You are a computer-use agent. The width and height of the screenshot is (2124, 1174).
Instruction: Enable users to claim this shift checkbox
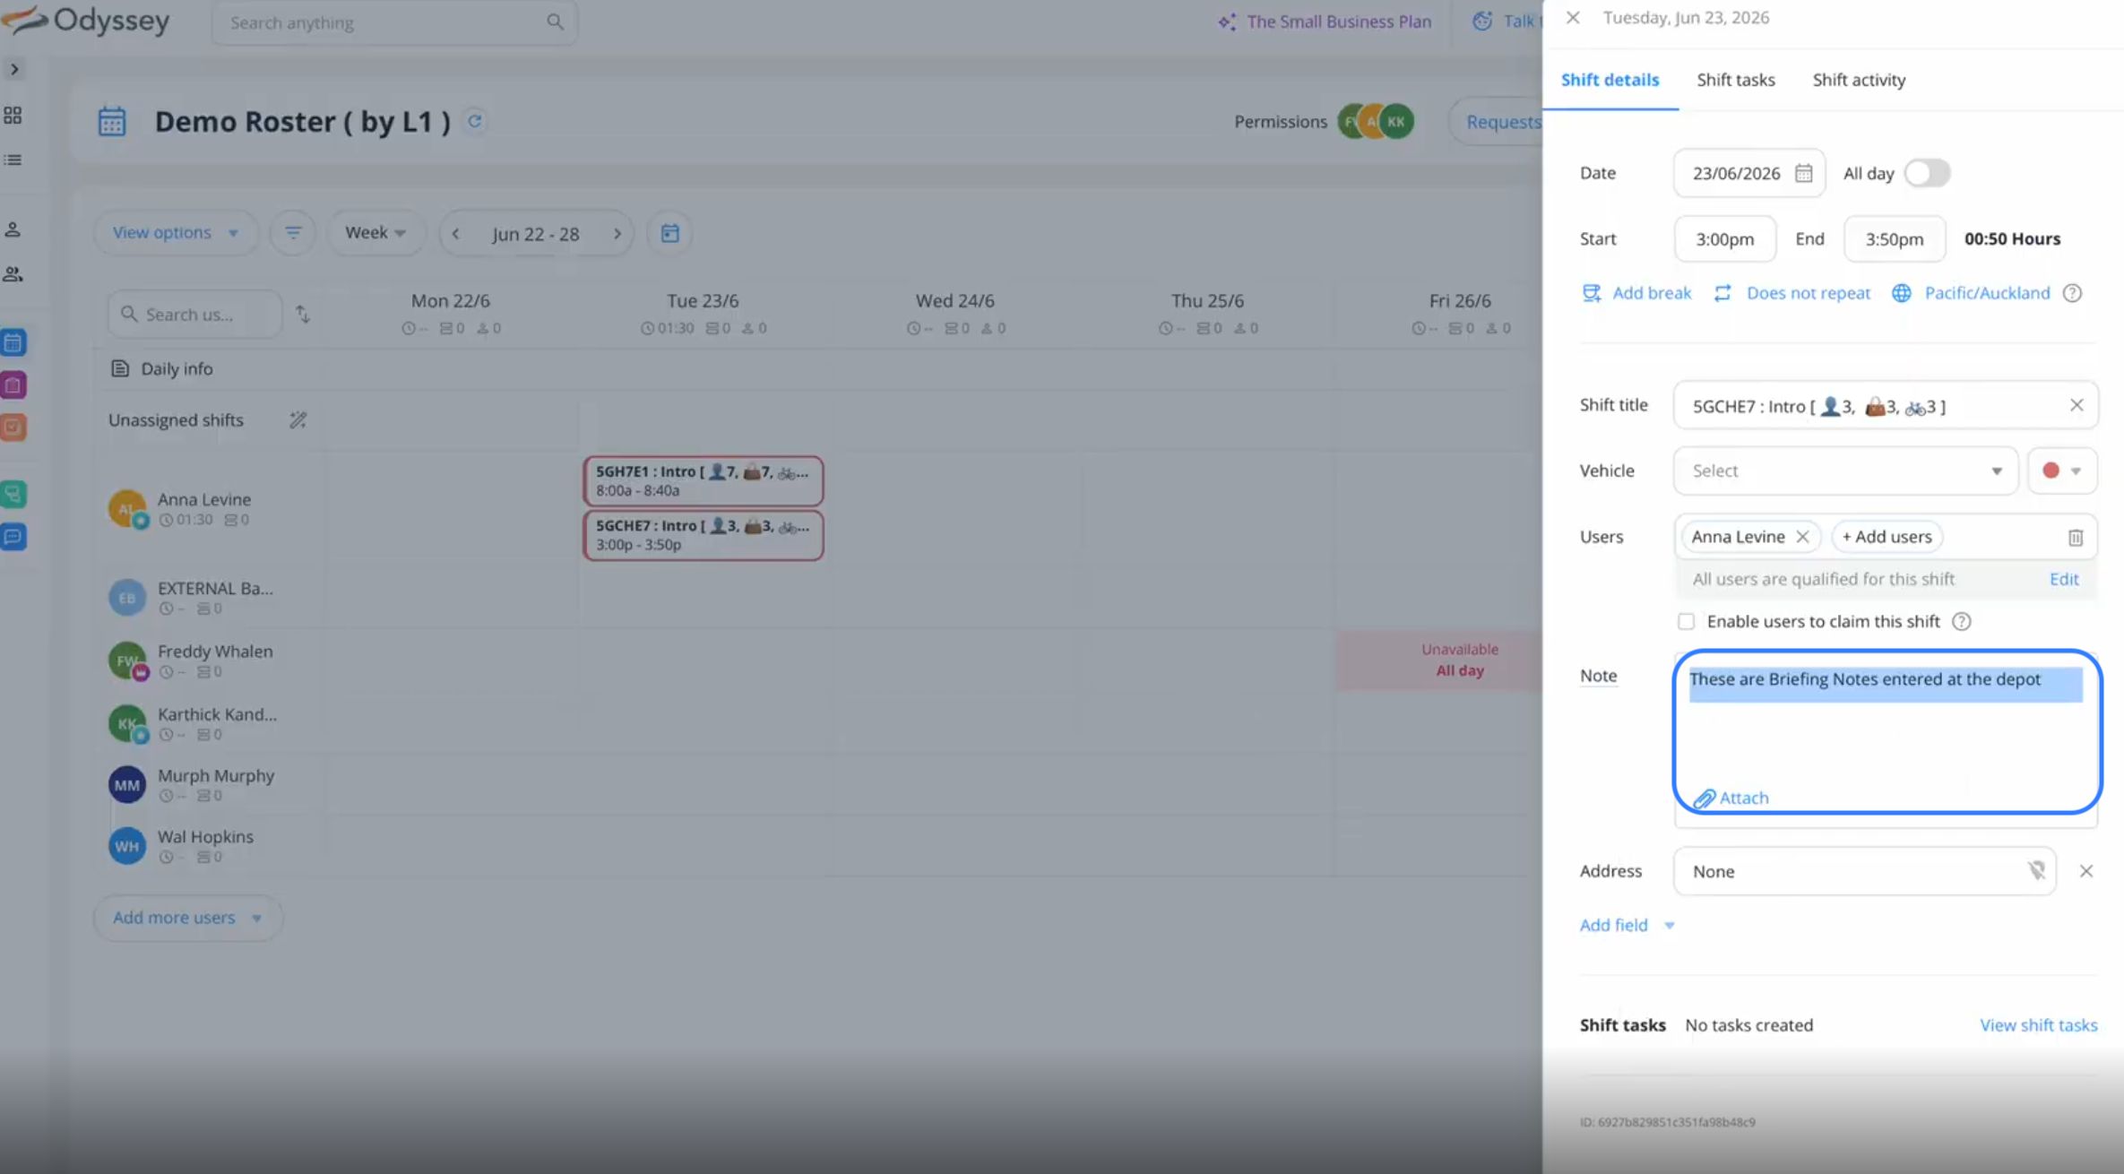point(1686,622)
